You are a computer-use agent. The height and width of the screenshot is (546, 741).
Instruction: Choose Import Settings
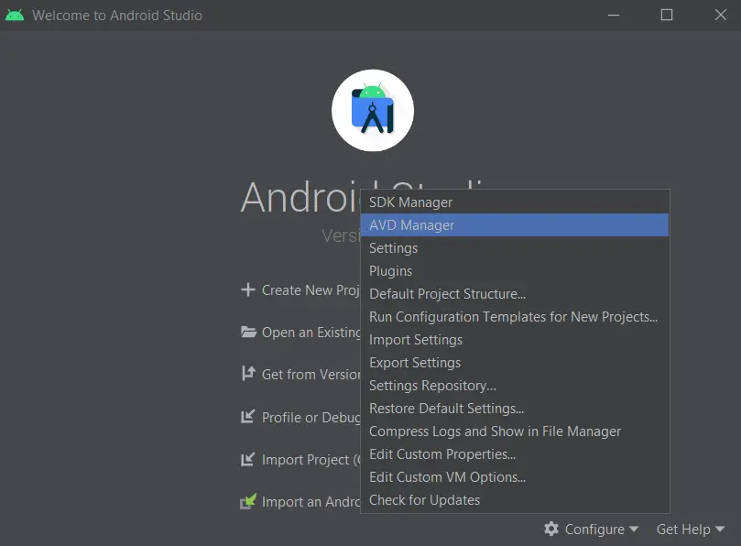pyautogui.click(x=515, y=340)
